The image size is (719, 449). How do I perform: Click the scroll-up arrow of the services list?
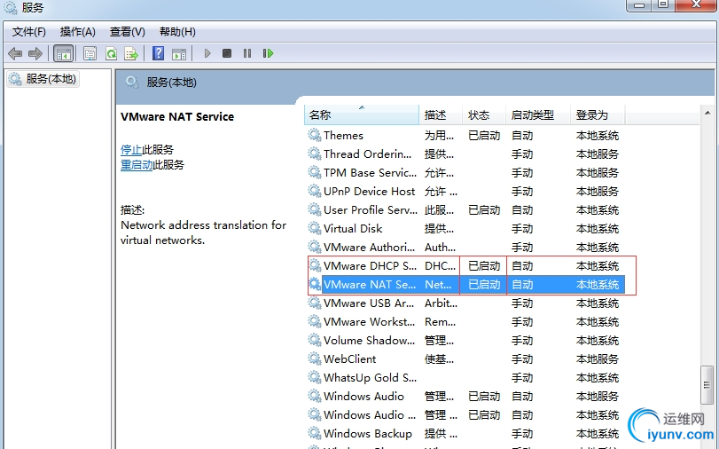tap(707, 113)
